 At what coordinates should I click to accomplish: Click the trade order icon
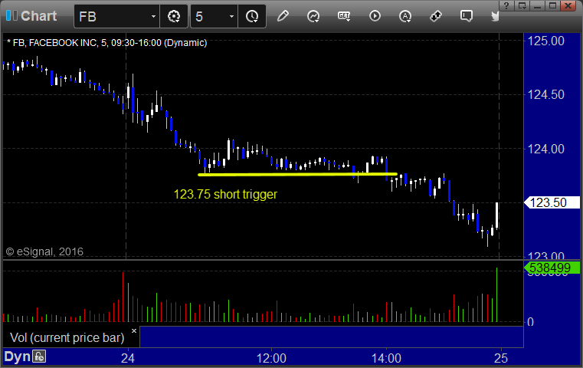coord(435,16)
